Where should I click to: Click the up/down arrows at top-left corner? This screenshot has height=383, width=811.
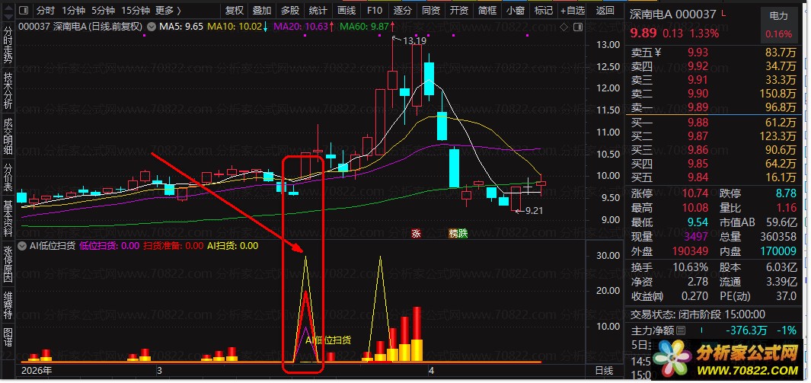point(8,11)
